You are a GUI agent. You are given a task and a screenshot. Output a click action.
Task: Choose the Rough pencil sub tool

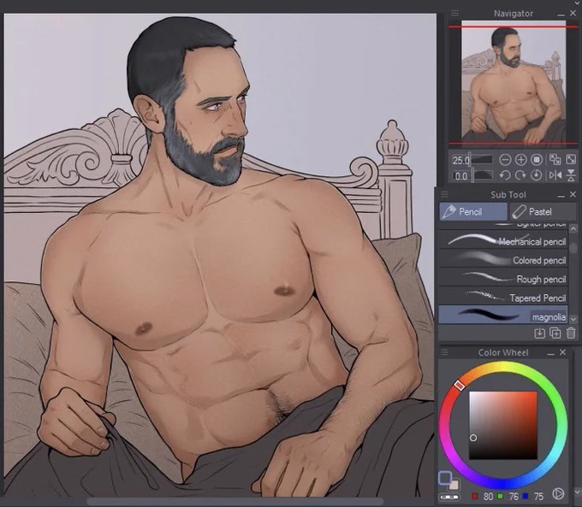point(503,278)
